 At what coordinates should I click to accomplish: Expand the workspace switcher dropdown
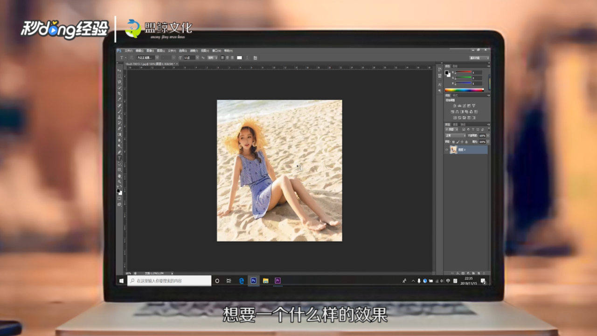tap(479, 58)
